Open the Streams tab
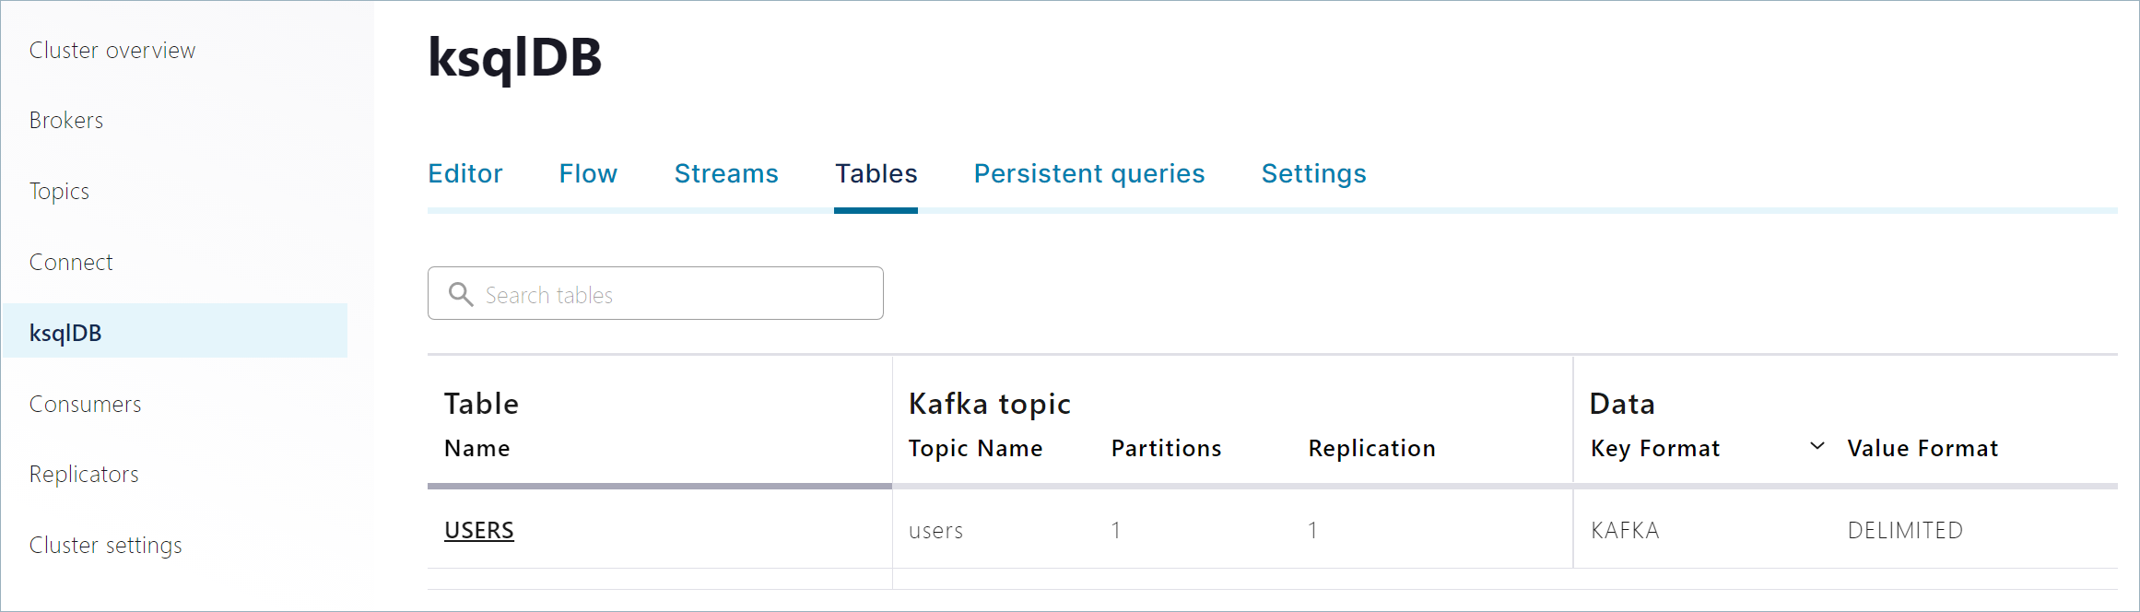2140x612 pixels. [x=725, y=173]
